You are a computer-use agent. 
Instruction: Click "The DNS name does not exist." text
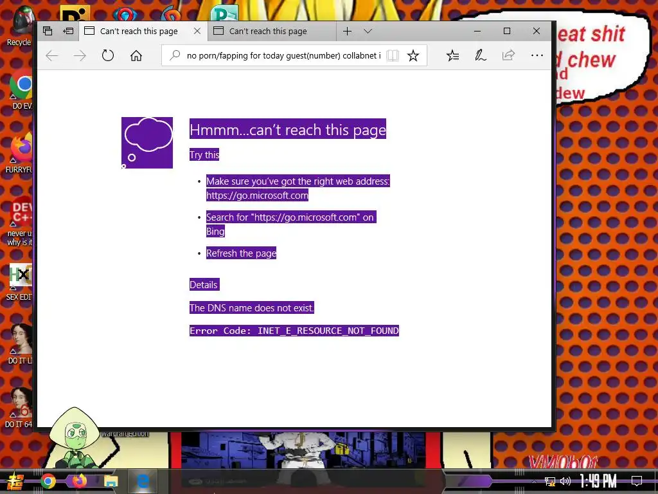pyautogui.click(x=252, y=308)
